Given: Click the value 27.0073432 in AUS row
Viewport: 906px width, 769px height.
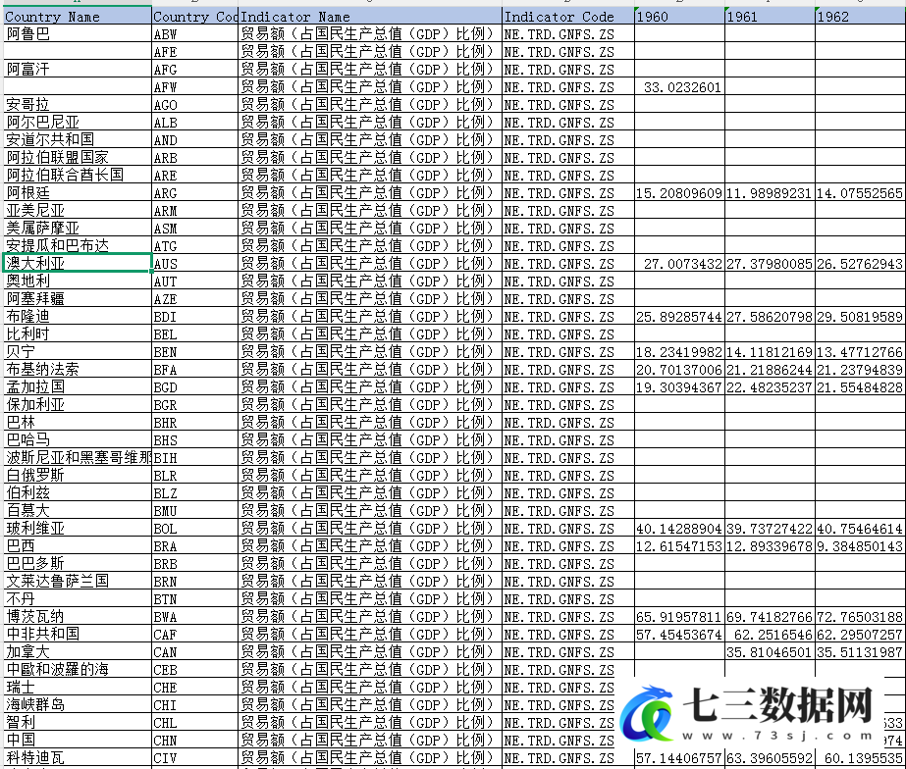Looking at the screenshot, I should [x=679, y=263].
